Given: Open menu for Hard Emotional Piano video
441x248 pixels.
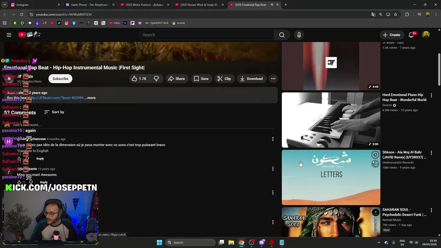Looking at the screenshot, I should [x=431, y=95].
